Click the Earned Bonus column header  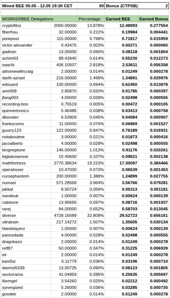click(154, 19)
